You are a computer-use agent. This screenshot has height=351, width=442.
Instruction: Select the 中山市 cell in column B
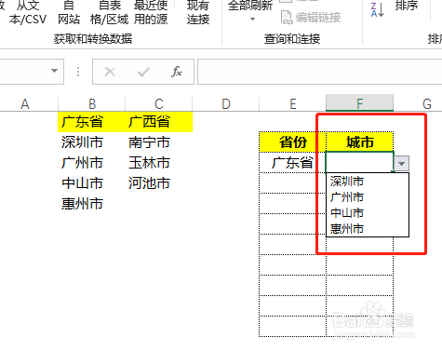coord(91,183)
